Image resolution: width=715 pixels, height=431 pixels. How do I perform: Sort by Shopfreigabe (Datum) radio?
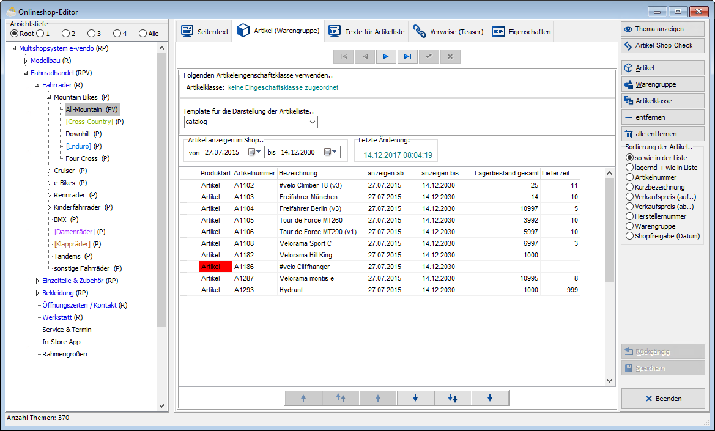point(630,236)
